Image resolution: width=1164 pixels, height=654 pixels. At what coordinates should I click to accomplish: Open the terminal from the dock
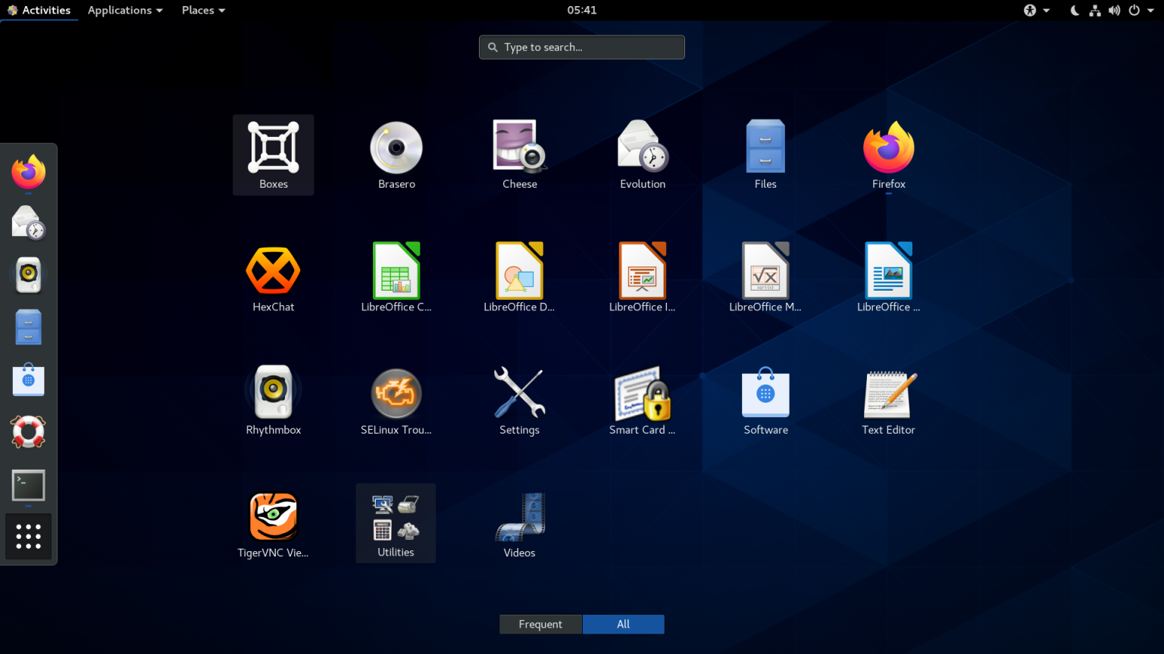[x=28, y=485]
